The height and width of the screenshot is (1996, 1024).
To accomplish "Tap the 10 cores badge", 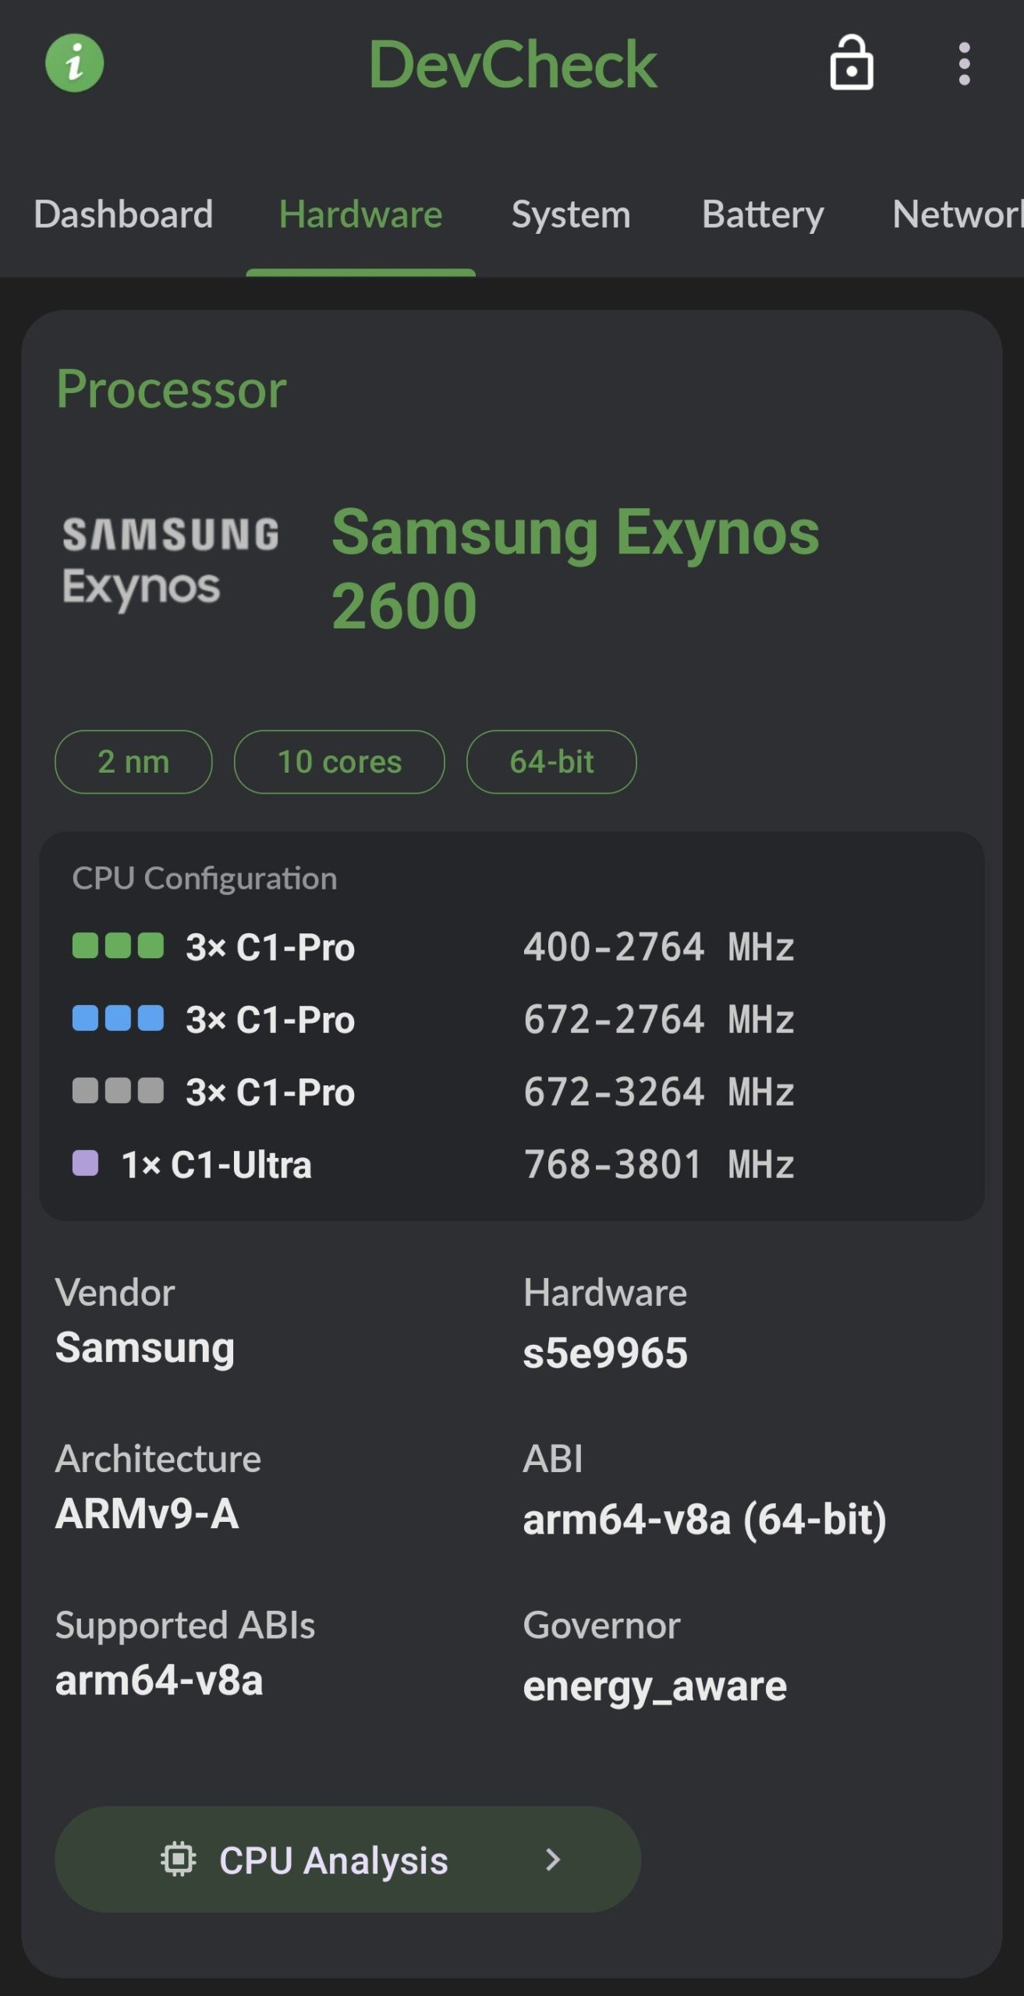I will pyautogui.click(x=339, y=762).
